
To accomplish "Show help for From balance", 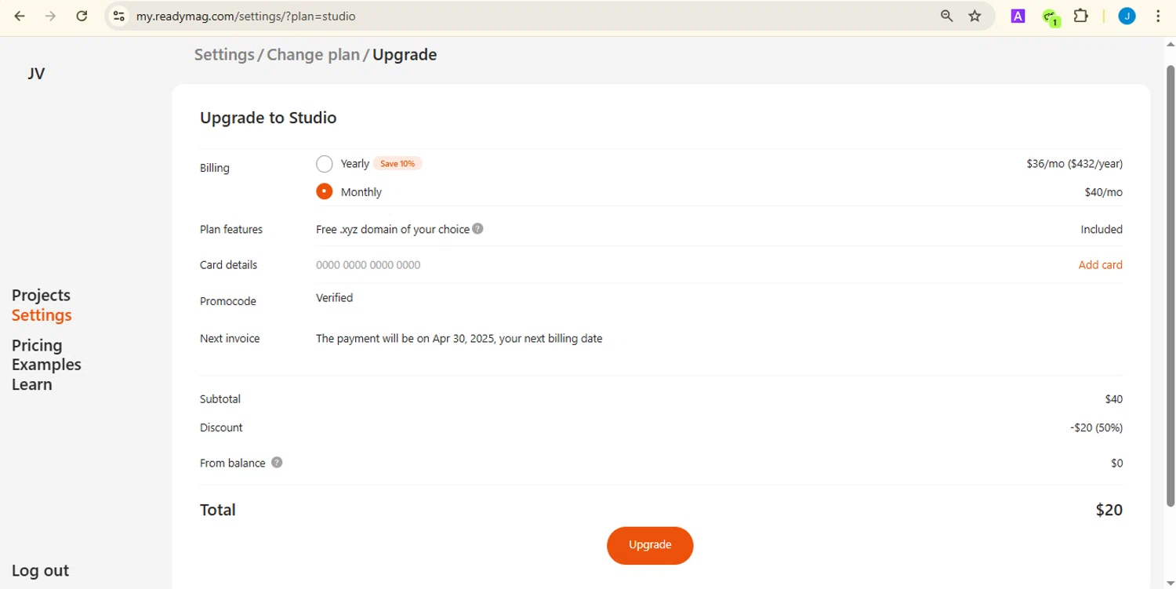I will [x=277, y=463].
